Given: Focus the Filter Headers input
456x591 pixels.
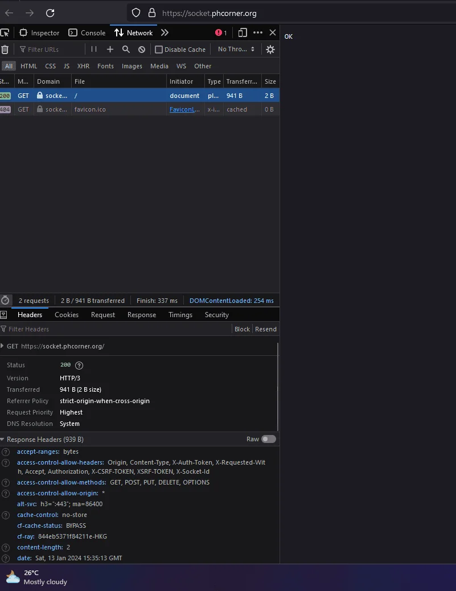Looking at the screenshot, I should (x=115, y=329).
